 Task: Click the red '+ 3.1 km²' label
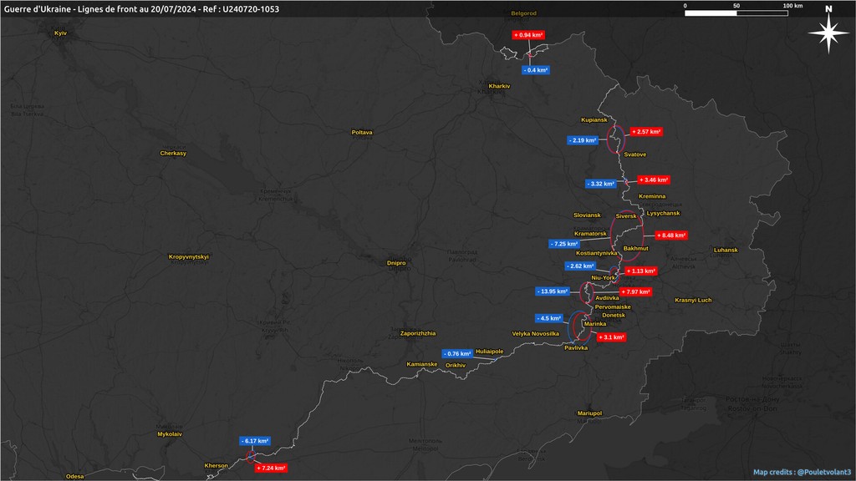[x=611, y=337]
